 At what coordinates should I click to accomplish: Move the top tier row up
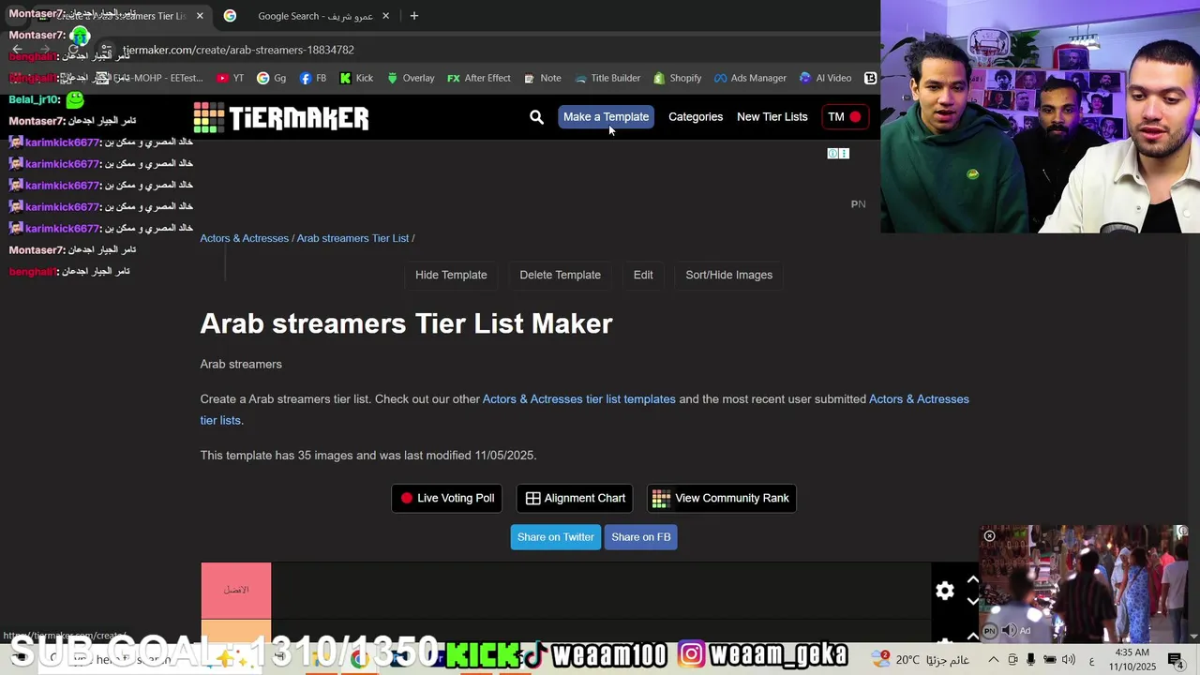tap(972, 580)
